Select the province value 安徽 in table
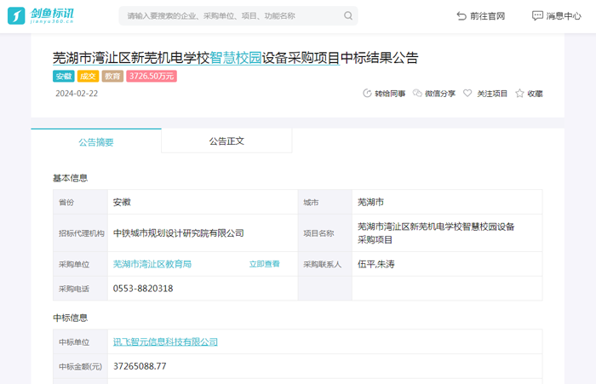596x384 pixels. click(x=122, y=202)
